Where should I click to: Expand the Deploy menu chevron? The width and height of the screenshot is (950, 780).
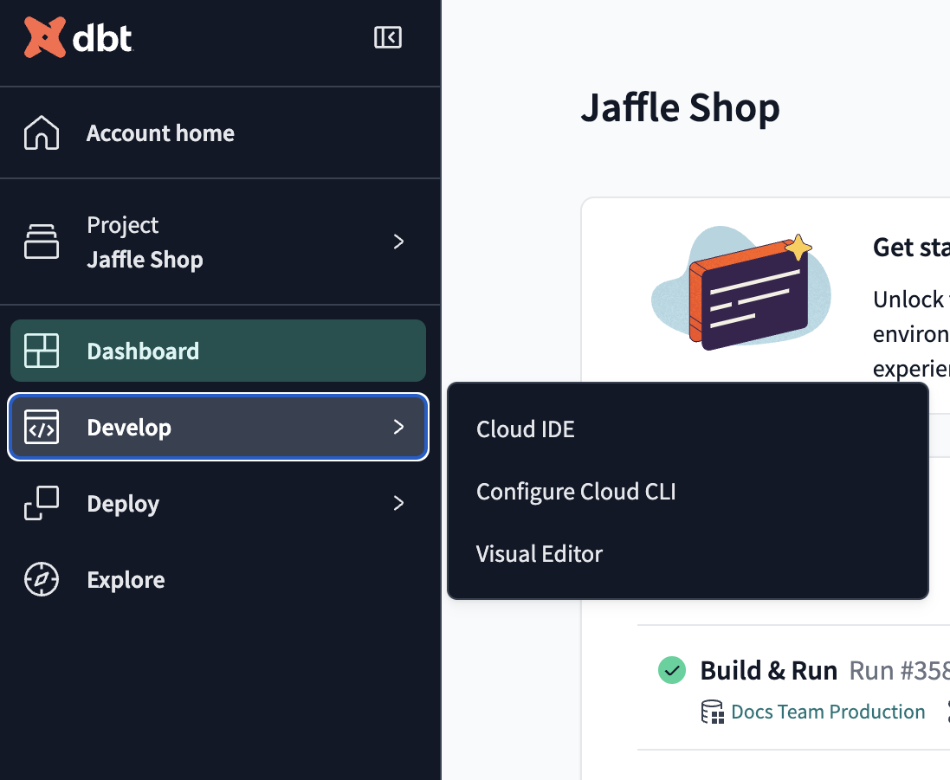[x=398, y=503]
